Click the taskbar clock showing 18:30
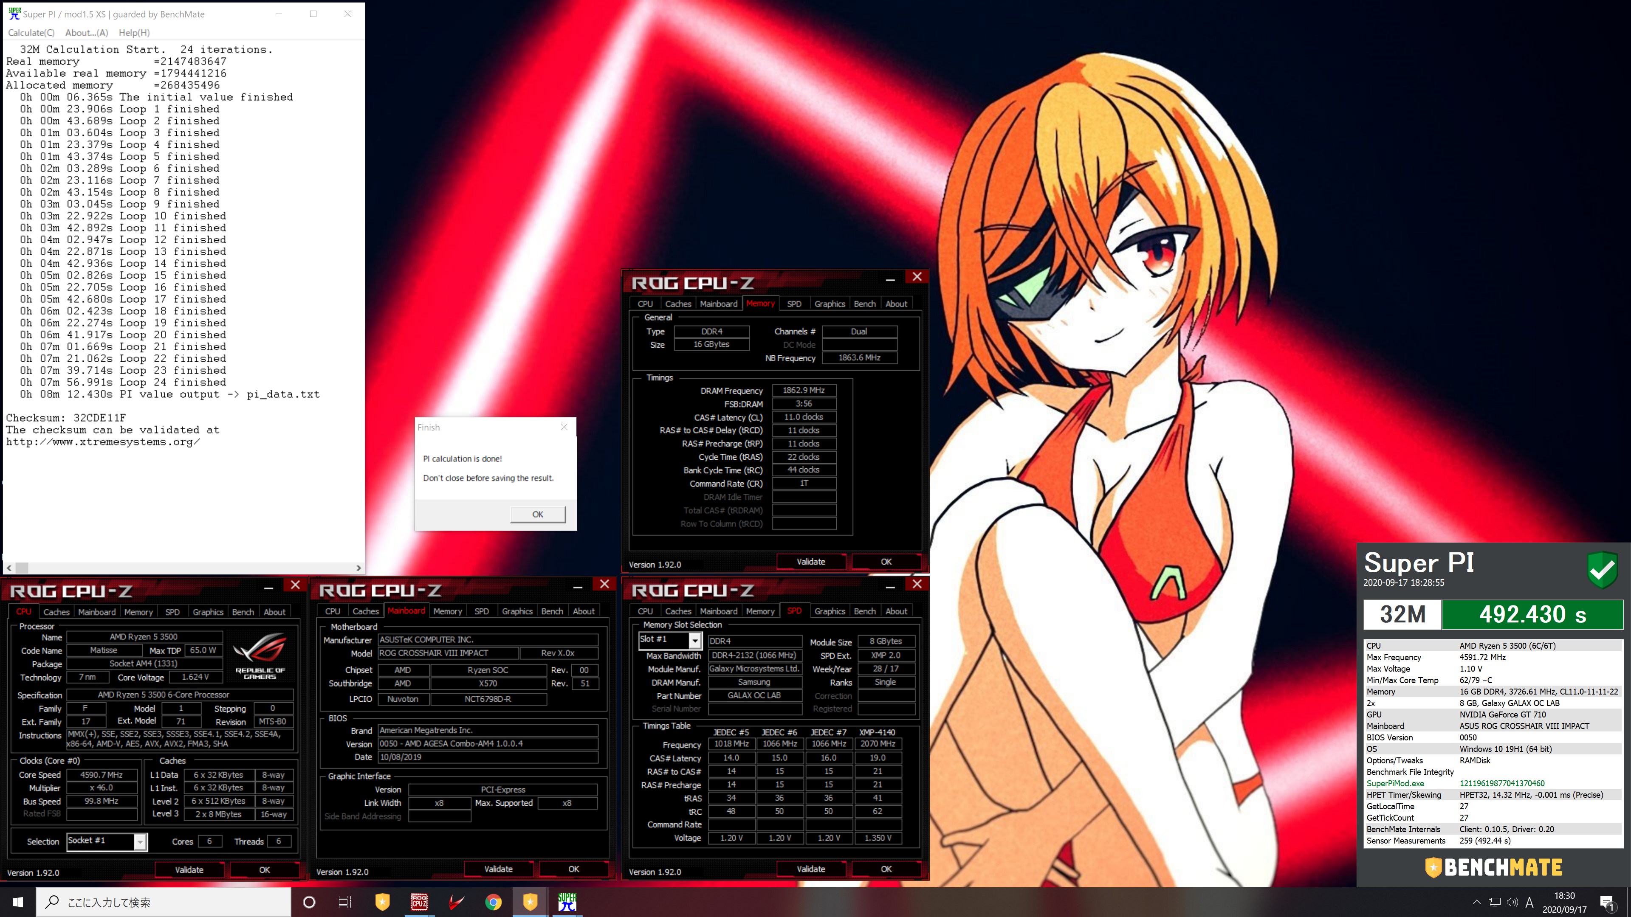The height and width of the screenshot is (917, 1631). (x=1564, y=903)
